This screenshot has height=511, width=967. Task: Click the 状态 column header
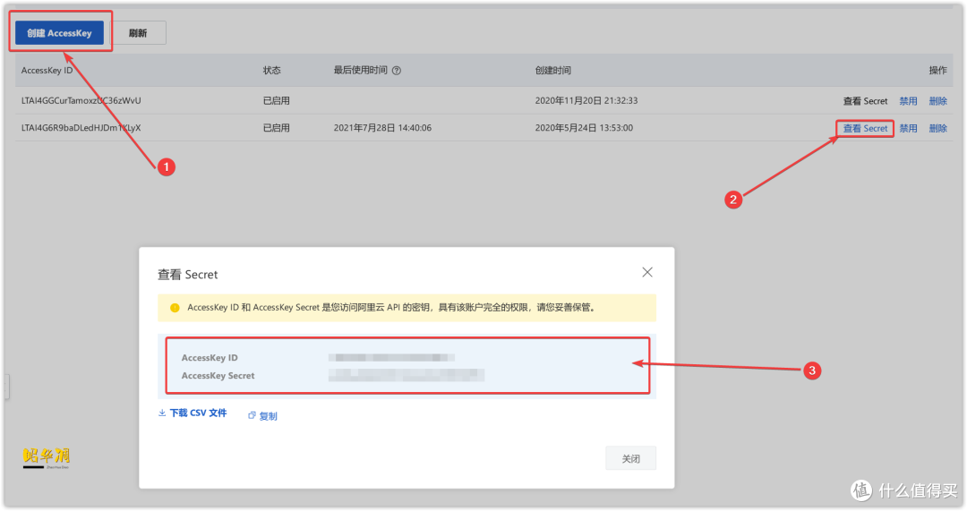pos(271,71)
